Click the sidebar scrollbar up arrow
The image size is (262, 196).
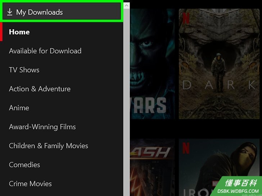(x=126, y=6)
